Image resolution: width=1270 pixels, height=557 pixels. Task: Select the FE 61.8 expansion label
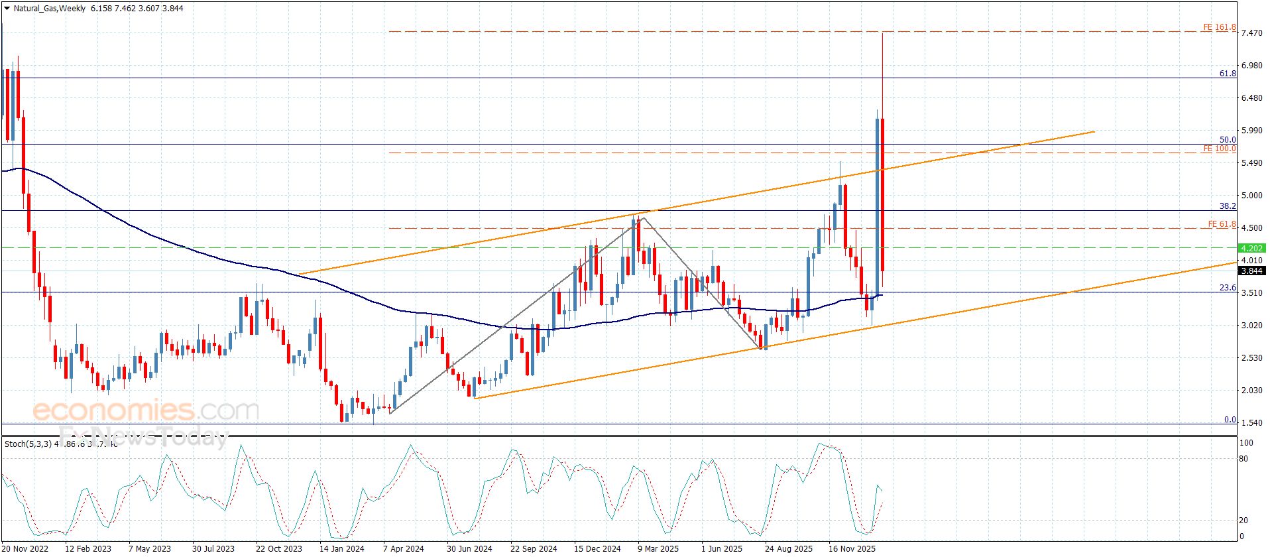click(x=1222, y=225)
